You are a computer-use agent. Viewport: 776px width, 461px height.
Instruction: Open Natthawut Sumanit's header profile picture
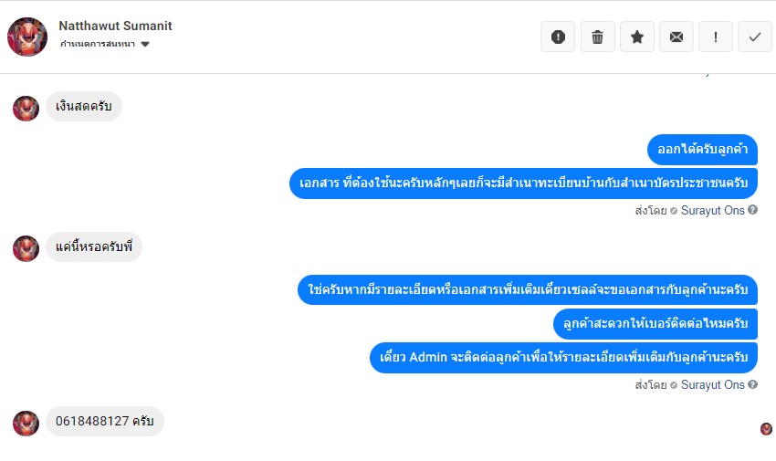coord(27,37)
